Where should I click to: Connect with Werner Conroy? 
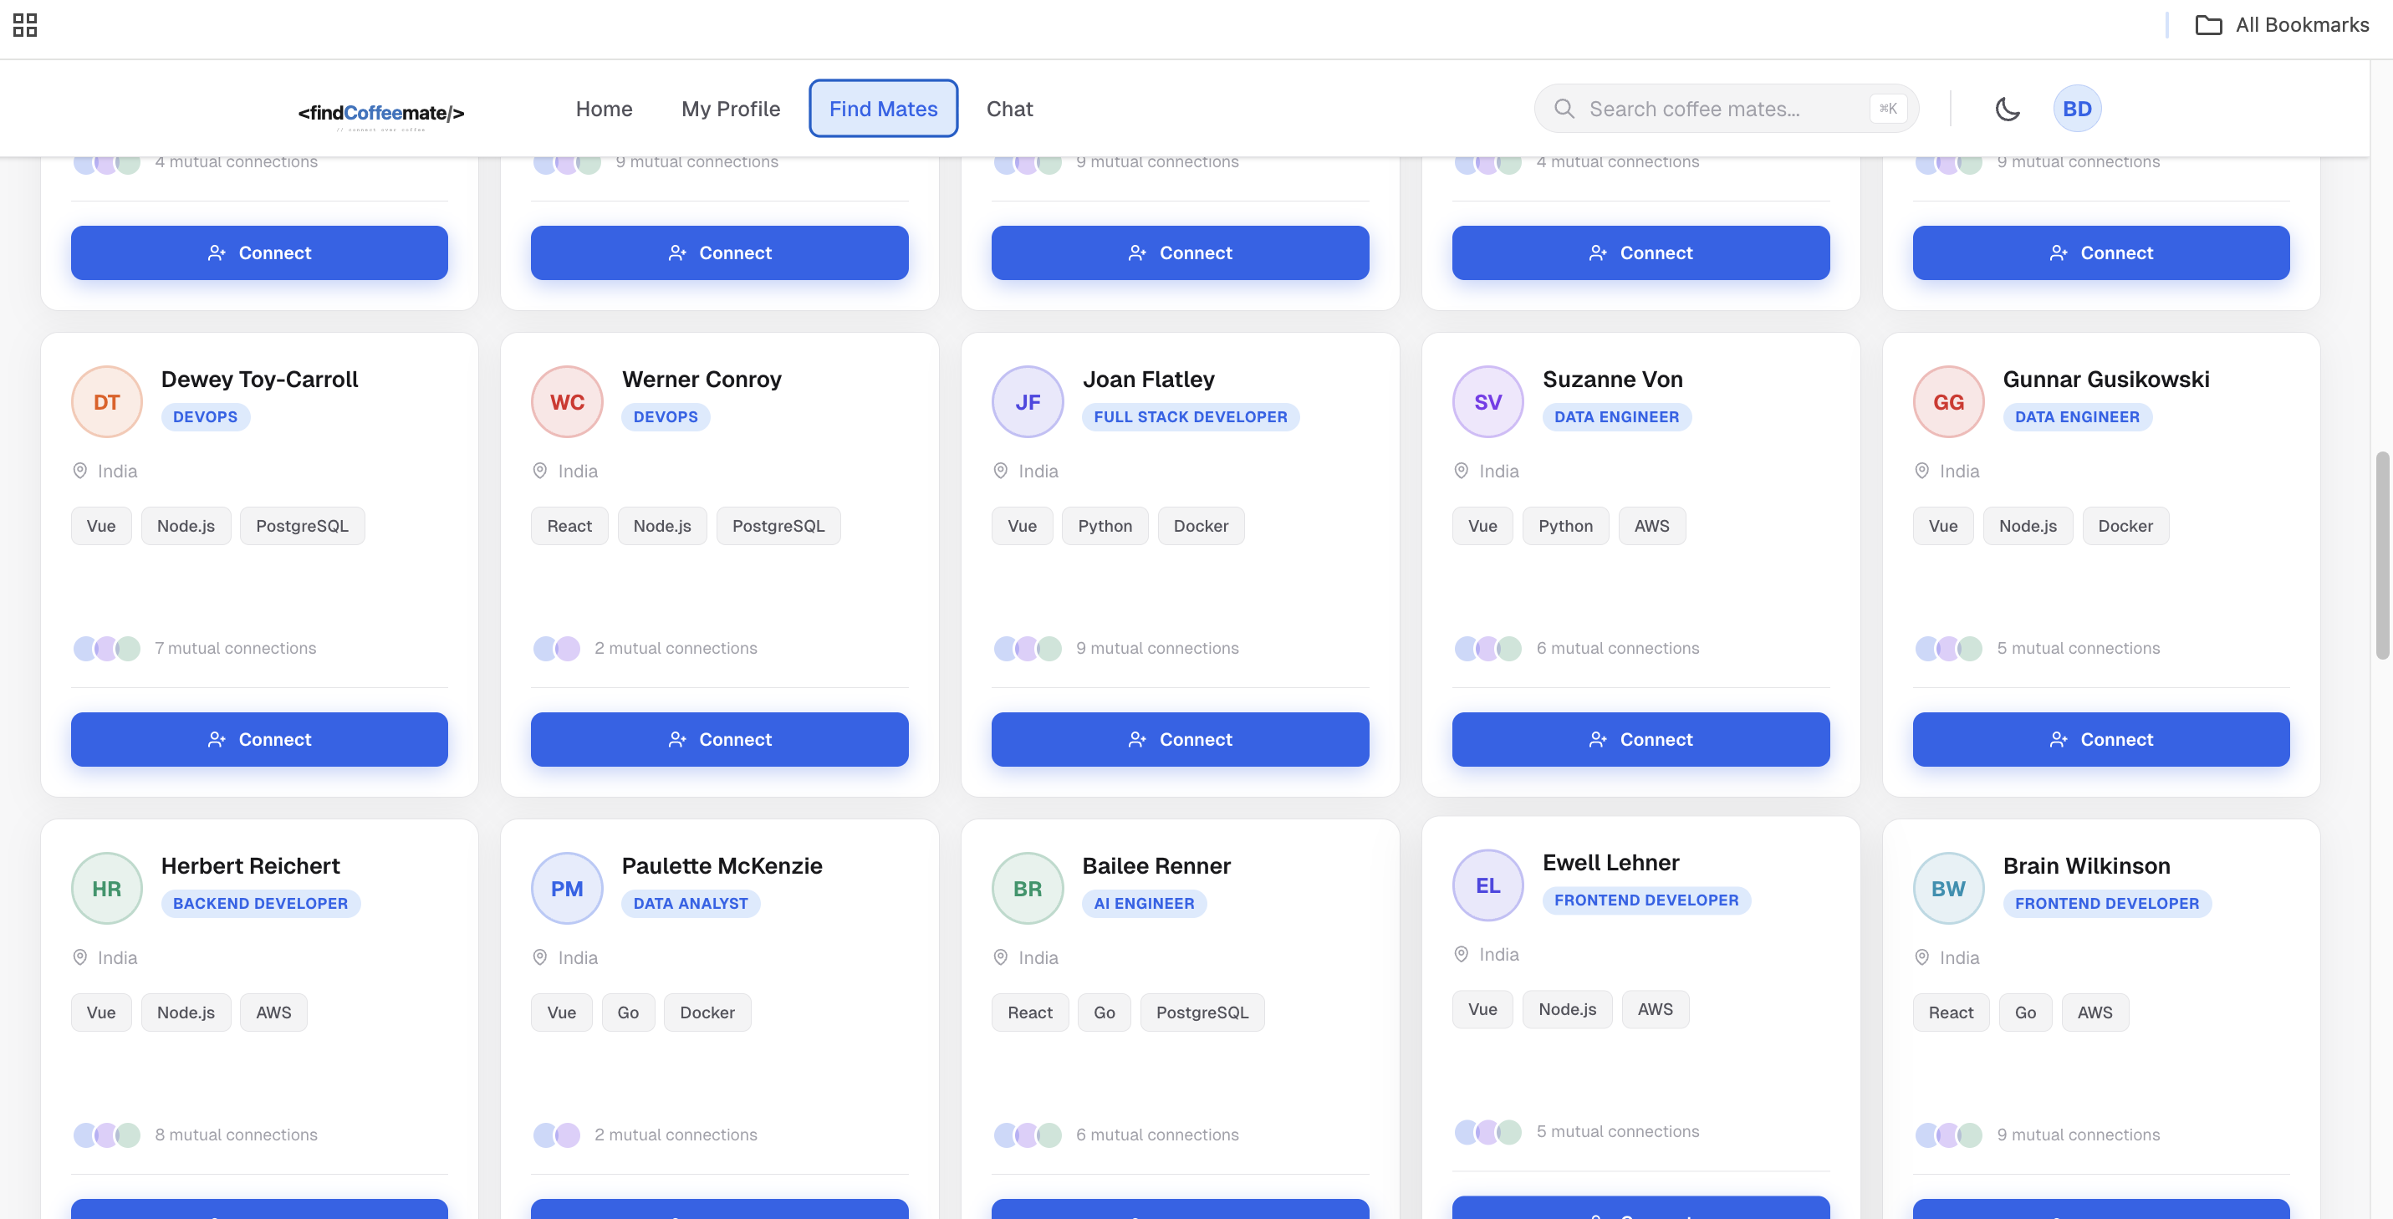[x=719, y=740]
